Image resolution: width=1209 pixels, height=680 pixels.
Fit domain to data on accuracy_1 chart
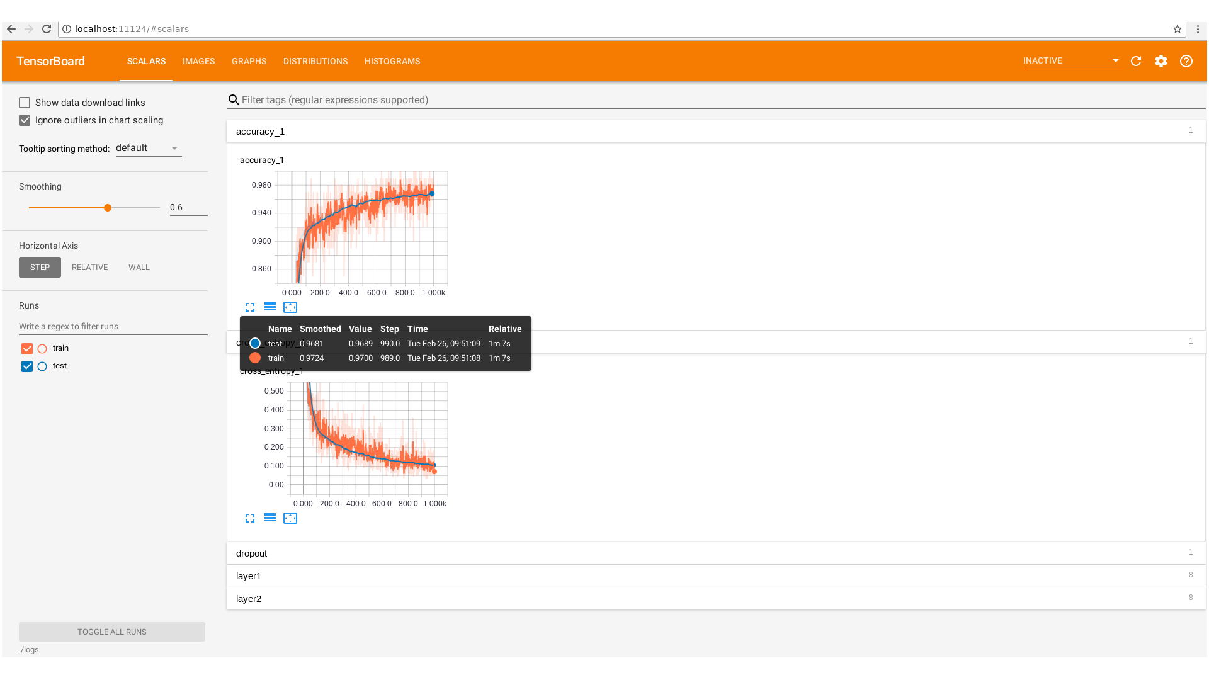point(290,307)
